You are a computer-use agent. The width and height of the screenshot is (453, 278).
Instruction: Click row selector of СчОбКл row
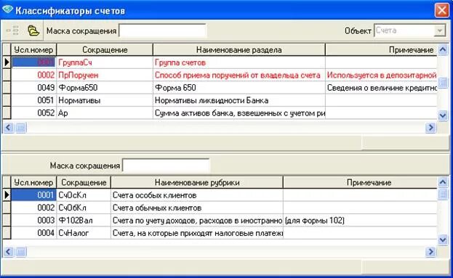pos(7,208)
